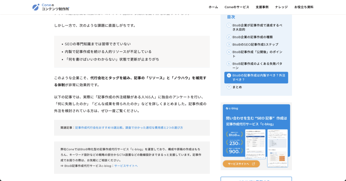The width and height of the screenshot is (346, 181).
Task: Click the number 5 circle icon in 目次
Action: 229,64
